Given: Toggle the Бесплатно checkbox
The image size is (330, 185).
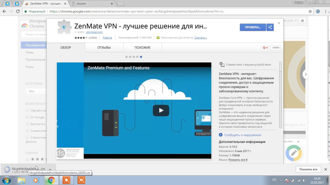Looking at the screenshot, I should 27,124.
